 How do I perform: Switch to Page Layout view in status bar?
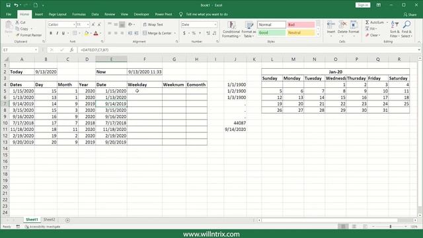[x=354, y=227]
